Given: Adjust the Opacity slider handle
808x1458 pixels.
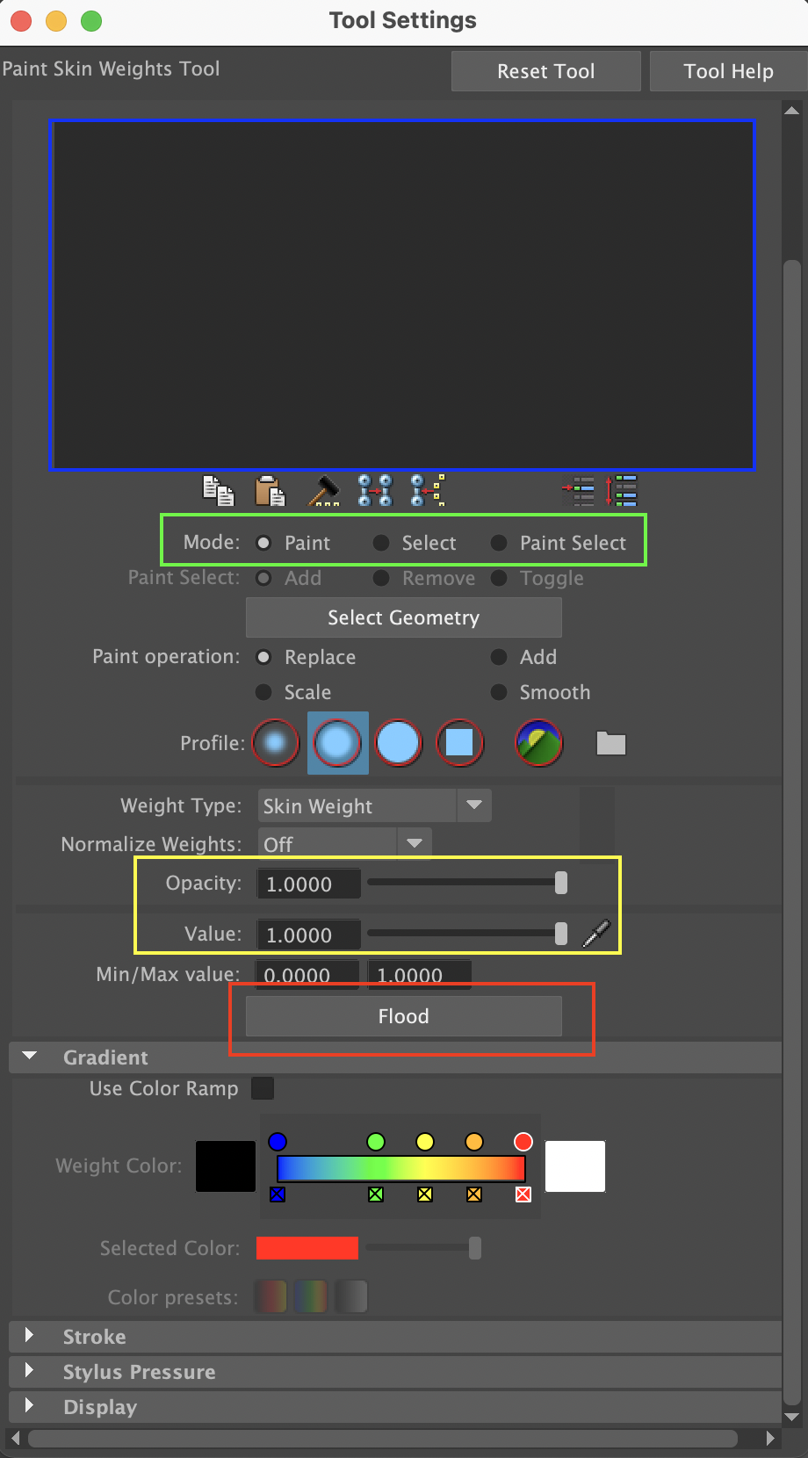Looking at the screenshot, I should pyautogui.click(x=561, y=883).
